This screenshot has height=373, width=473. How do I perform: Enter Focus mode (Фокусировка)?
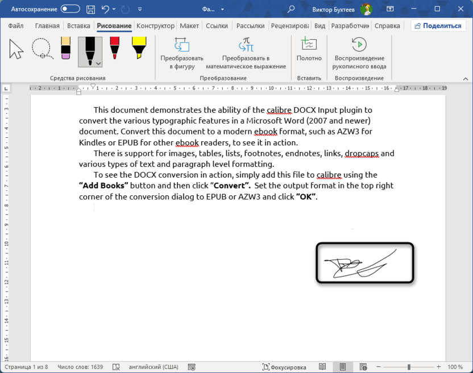(284, 367)
